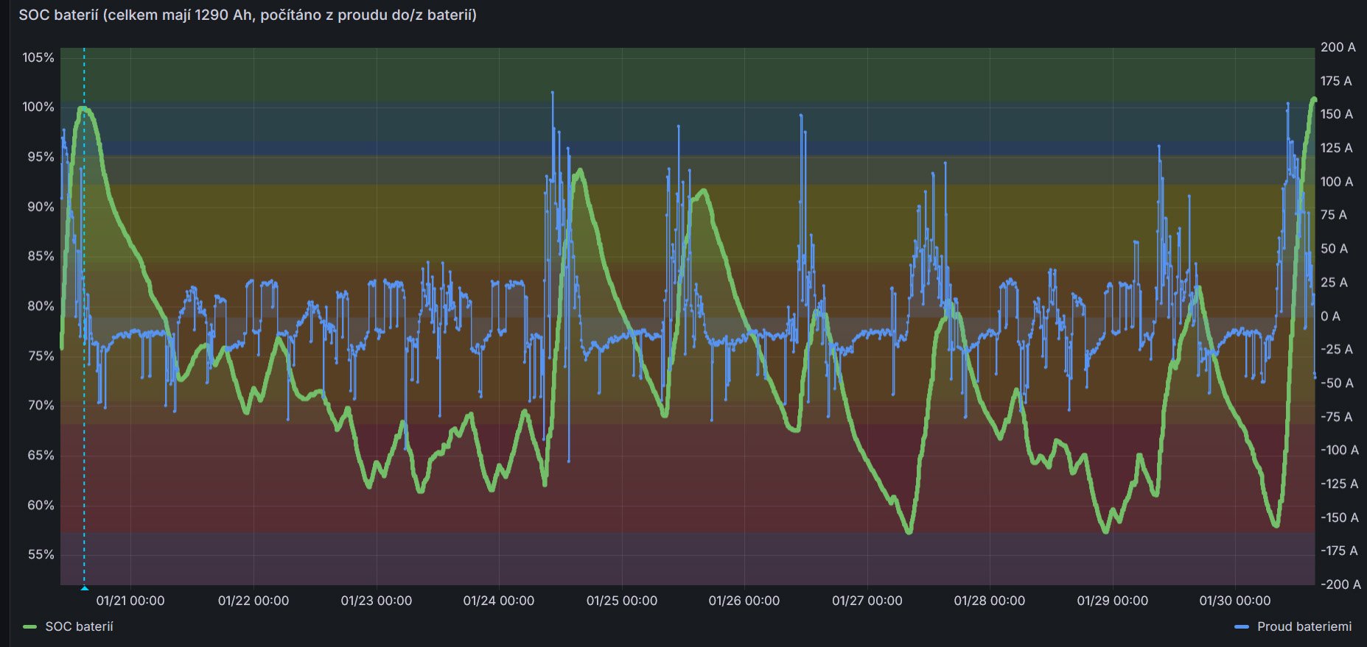Click the 200 A label on right axis
The width and height of the screenshot is (1367, 647).
click(x=1338, y=47)
